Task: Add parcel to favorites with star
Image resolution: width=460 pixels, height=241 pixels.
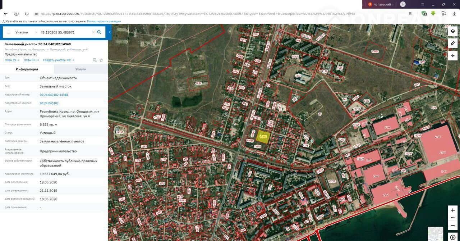Action: [x=101, y=60]
